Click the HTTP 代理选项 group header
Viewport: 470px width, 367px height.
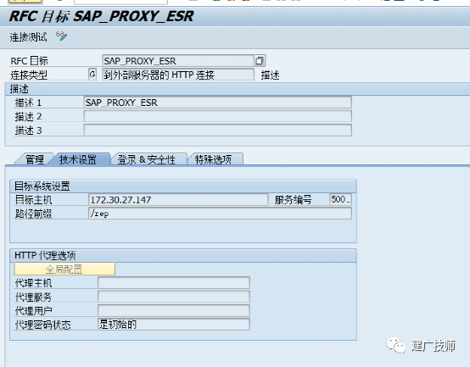coord(183,255)
